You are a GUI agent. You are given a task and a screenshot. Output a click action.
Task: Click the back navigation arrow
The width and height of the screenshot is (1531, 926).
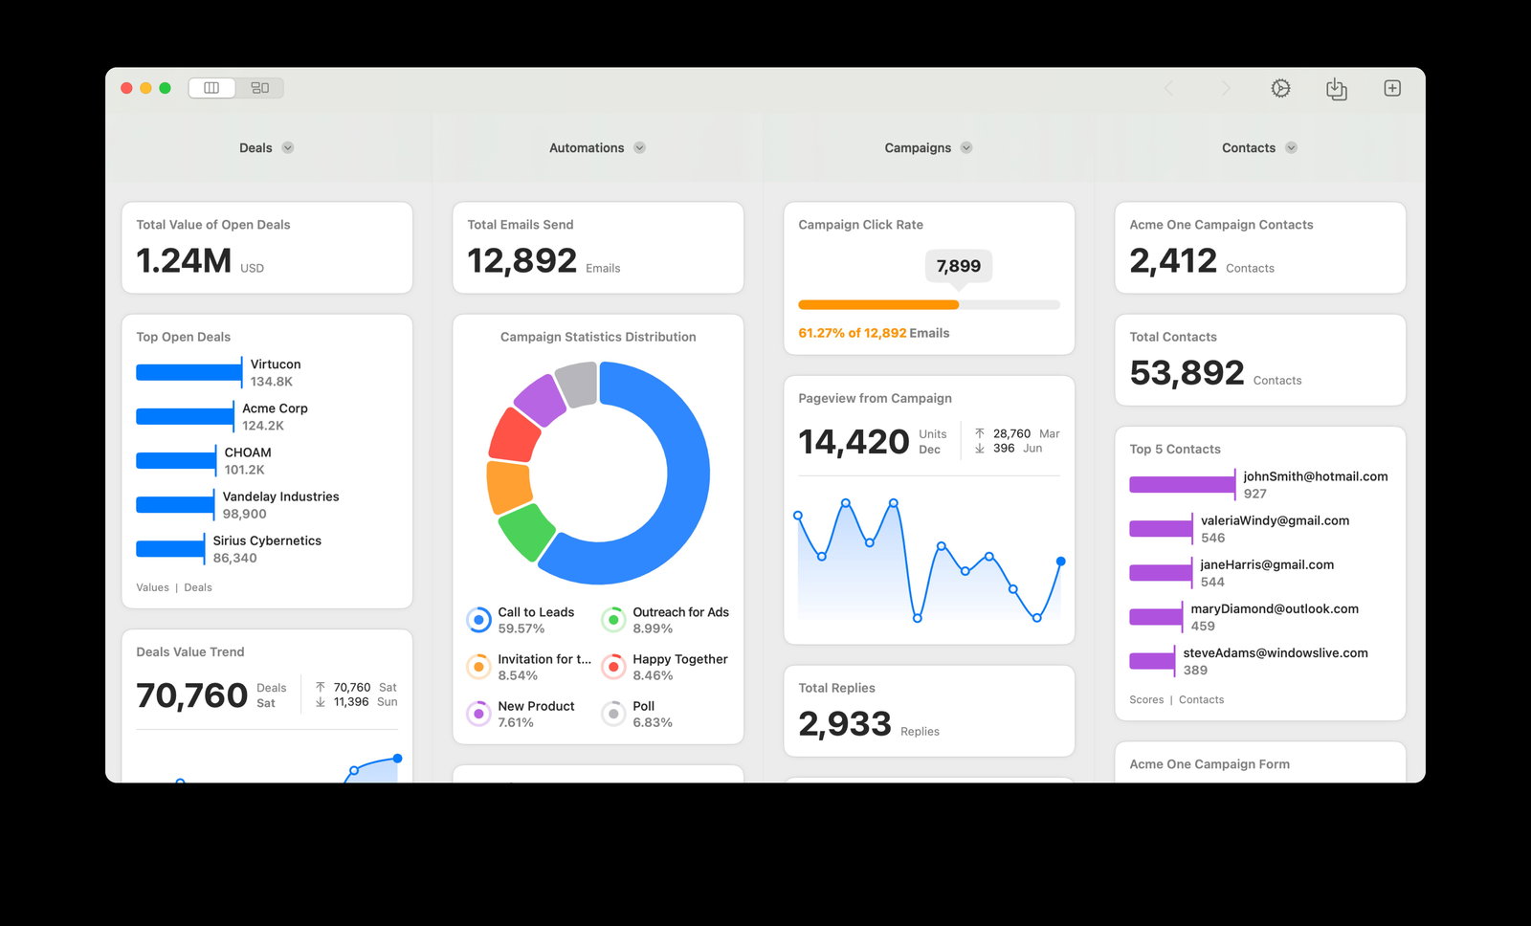point(1168,88)
